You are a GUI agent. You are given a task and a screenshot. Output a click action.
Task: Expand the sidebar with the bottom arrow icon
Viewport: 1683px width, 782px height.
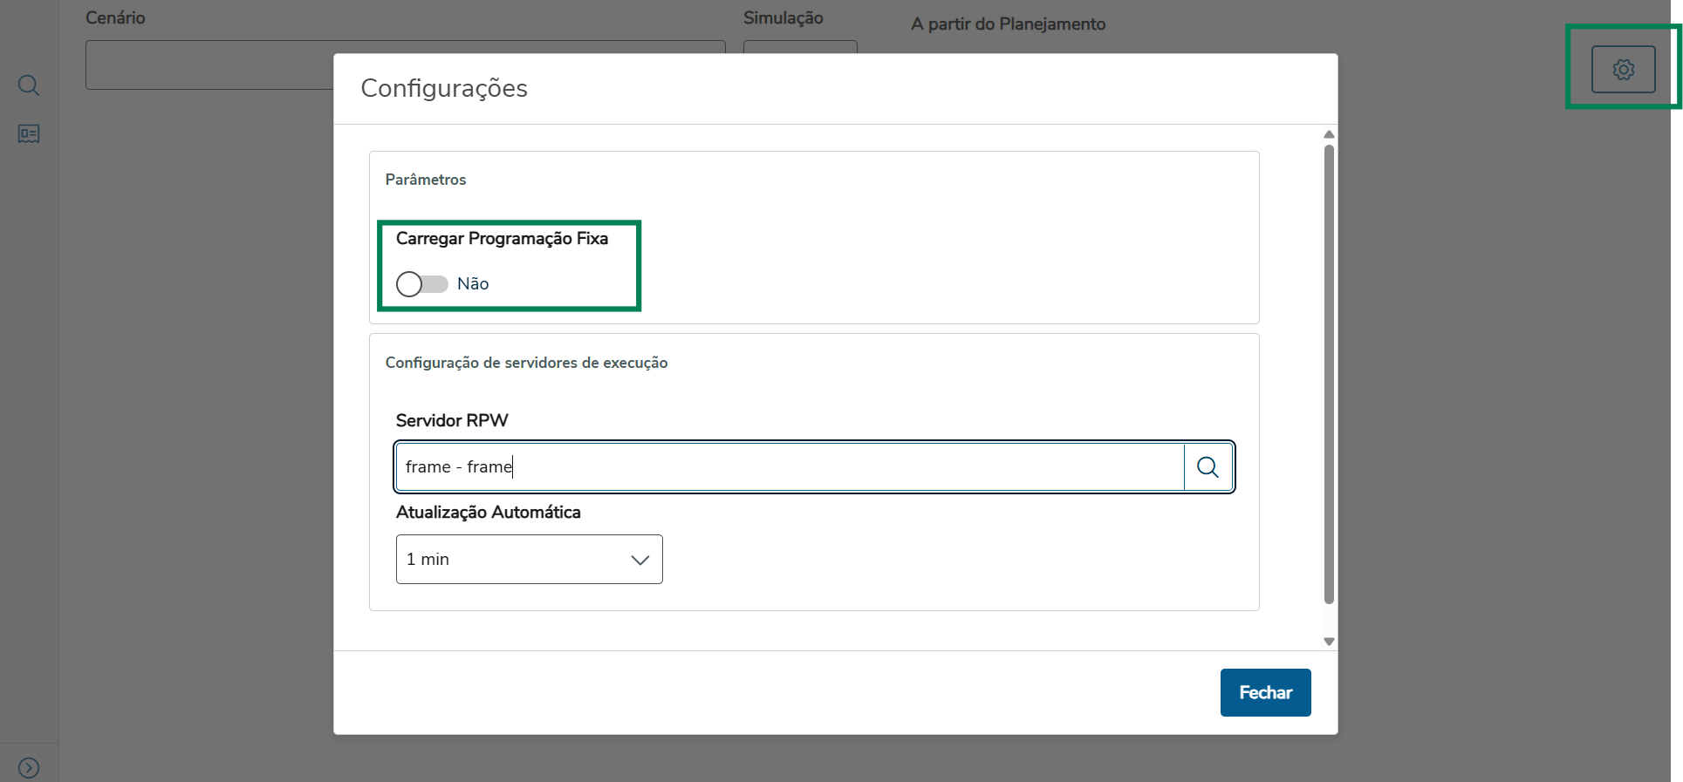tap(29, 767)
